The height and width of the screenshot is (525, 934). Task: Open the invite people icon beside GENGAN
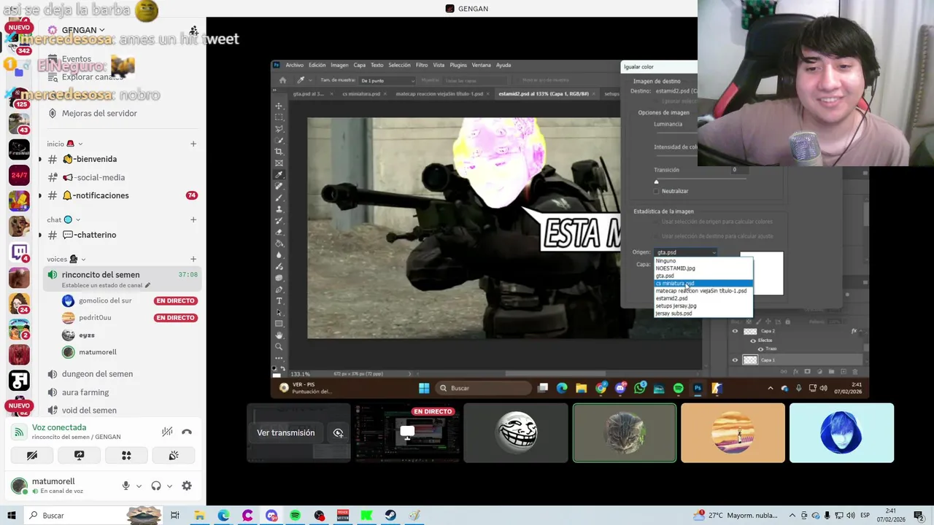193,31
